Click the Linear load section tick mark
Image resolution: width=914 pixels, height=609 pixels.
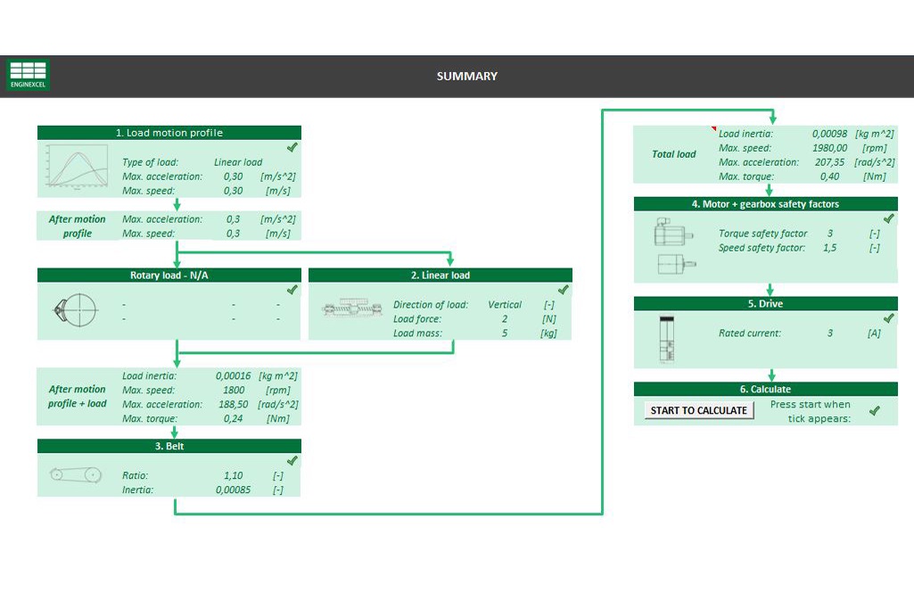563,290
